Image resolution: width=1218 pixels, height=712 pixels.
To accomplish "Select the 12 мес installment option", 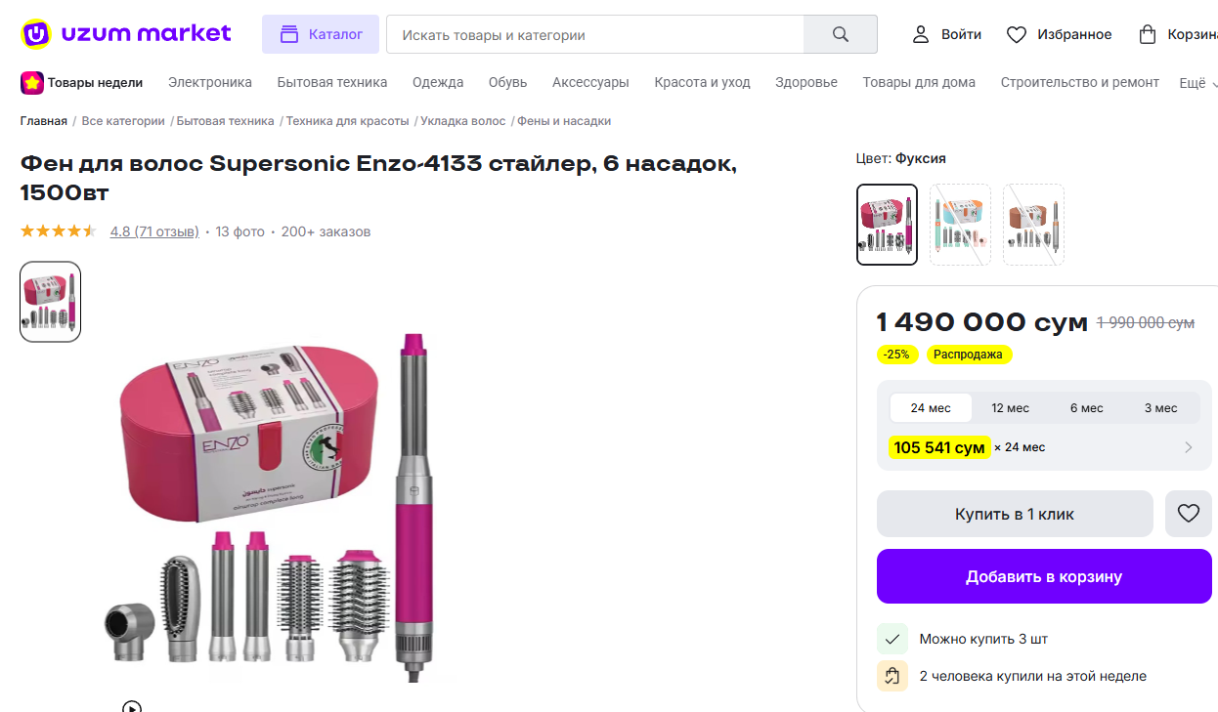I will click(1010, 408).
